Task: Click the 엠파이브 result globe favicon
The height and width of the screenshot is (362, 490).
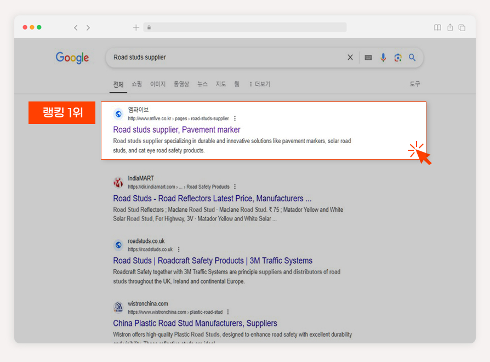Action: tap(118, 114)
